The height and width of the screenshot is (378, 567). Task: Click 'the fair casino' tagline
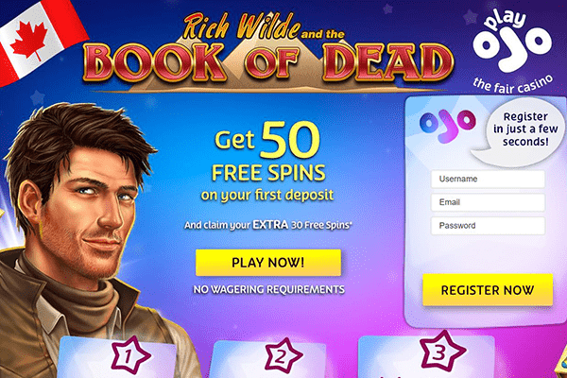[x=513, y=86]
